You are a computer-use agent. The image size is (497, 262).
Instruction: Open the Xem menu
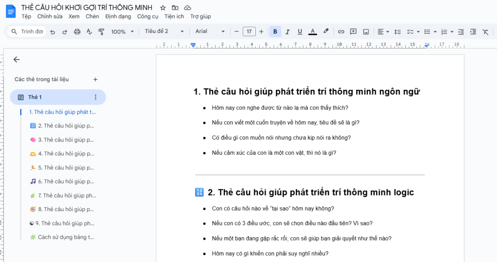pyautogui.click(x=74, y=16)
